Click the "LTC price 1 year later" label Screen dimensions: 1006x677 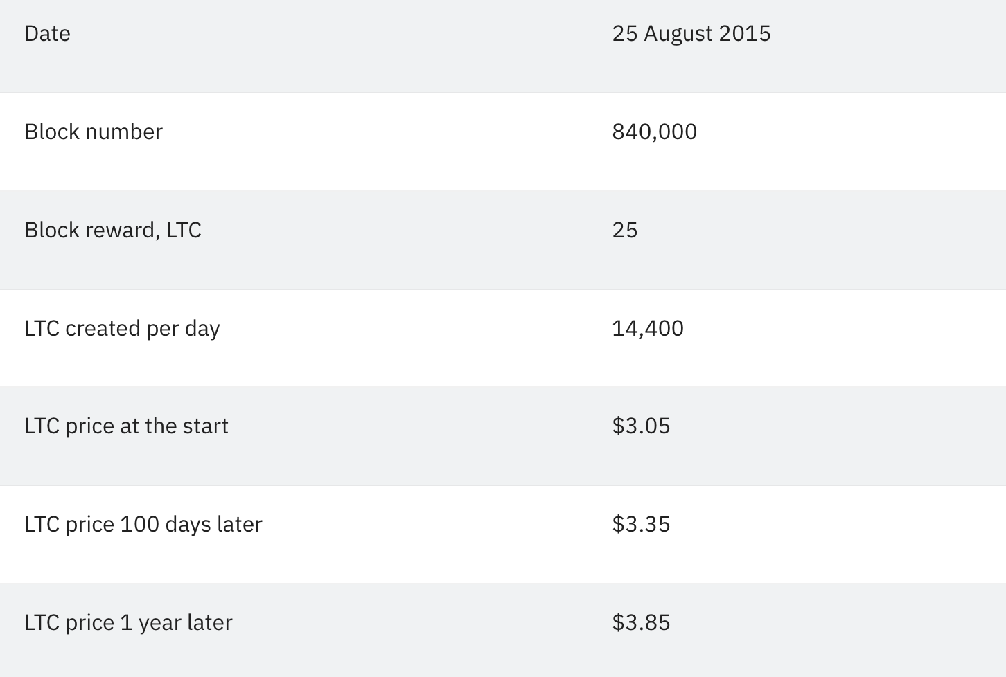point(128,623)
